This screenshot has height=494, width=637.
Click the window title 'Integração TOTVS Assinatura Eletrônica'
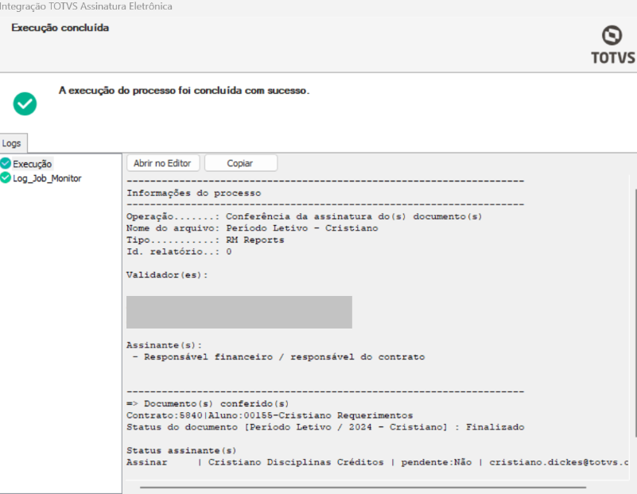(x=86, y=6)
